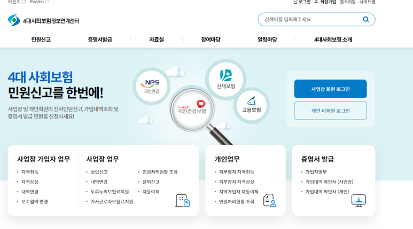Click the external link icon beside English
Image resolution: width=413 pixels, height=229 pixels.
coord(47,2)
